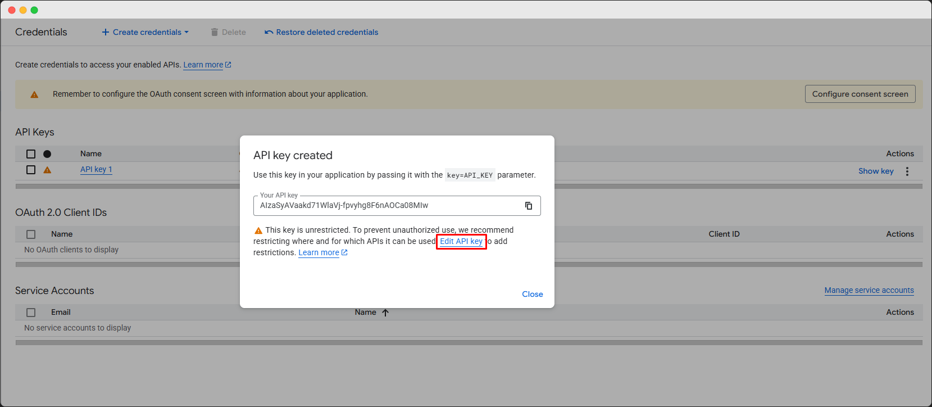Click the Edit API key link
The image size is (932, 407).
click(461, 241)
